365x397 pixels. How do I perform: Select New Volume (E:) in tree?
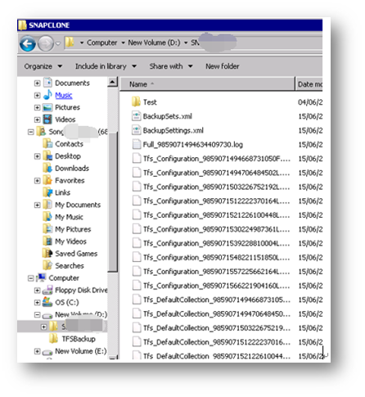[x=81, y=351]
